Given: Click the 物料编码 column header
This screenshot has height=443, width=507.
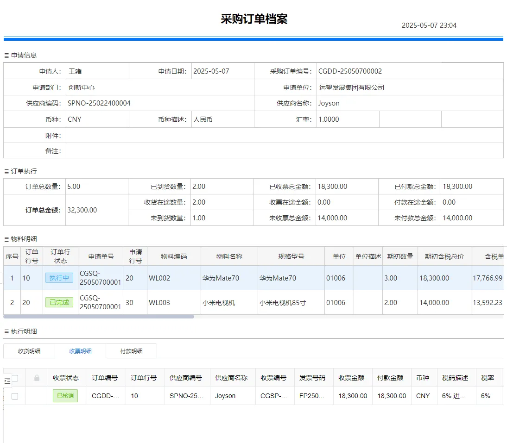Looking at the screenshot, I should pos(174,256).
